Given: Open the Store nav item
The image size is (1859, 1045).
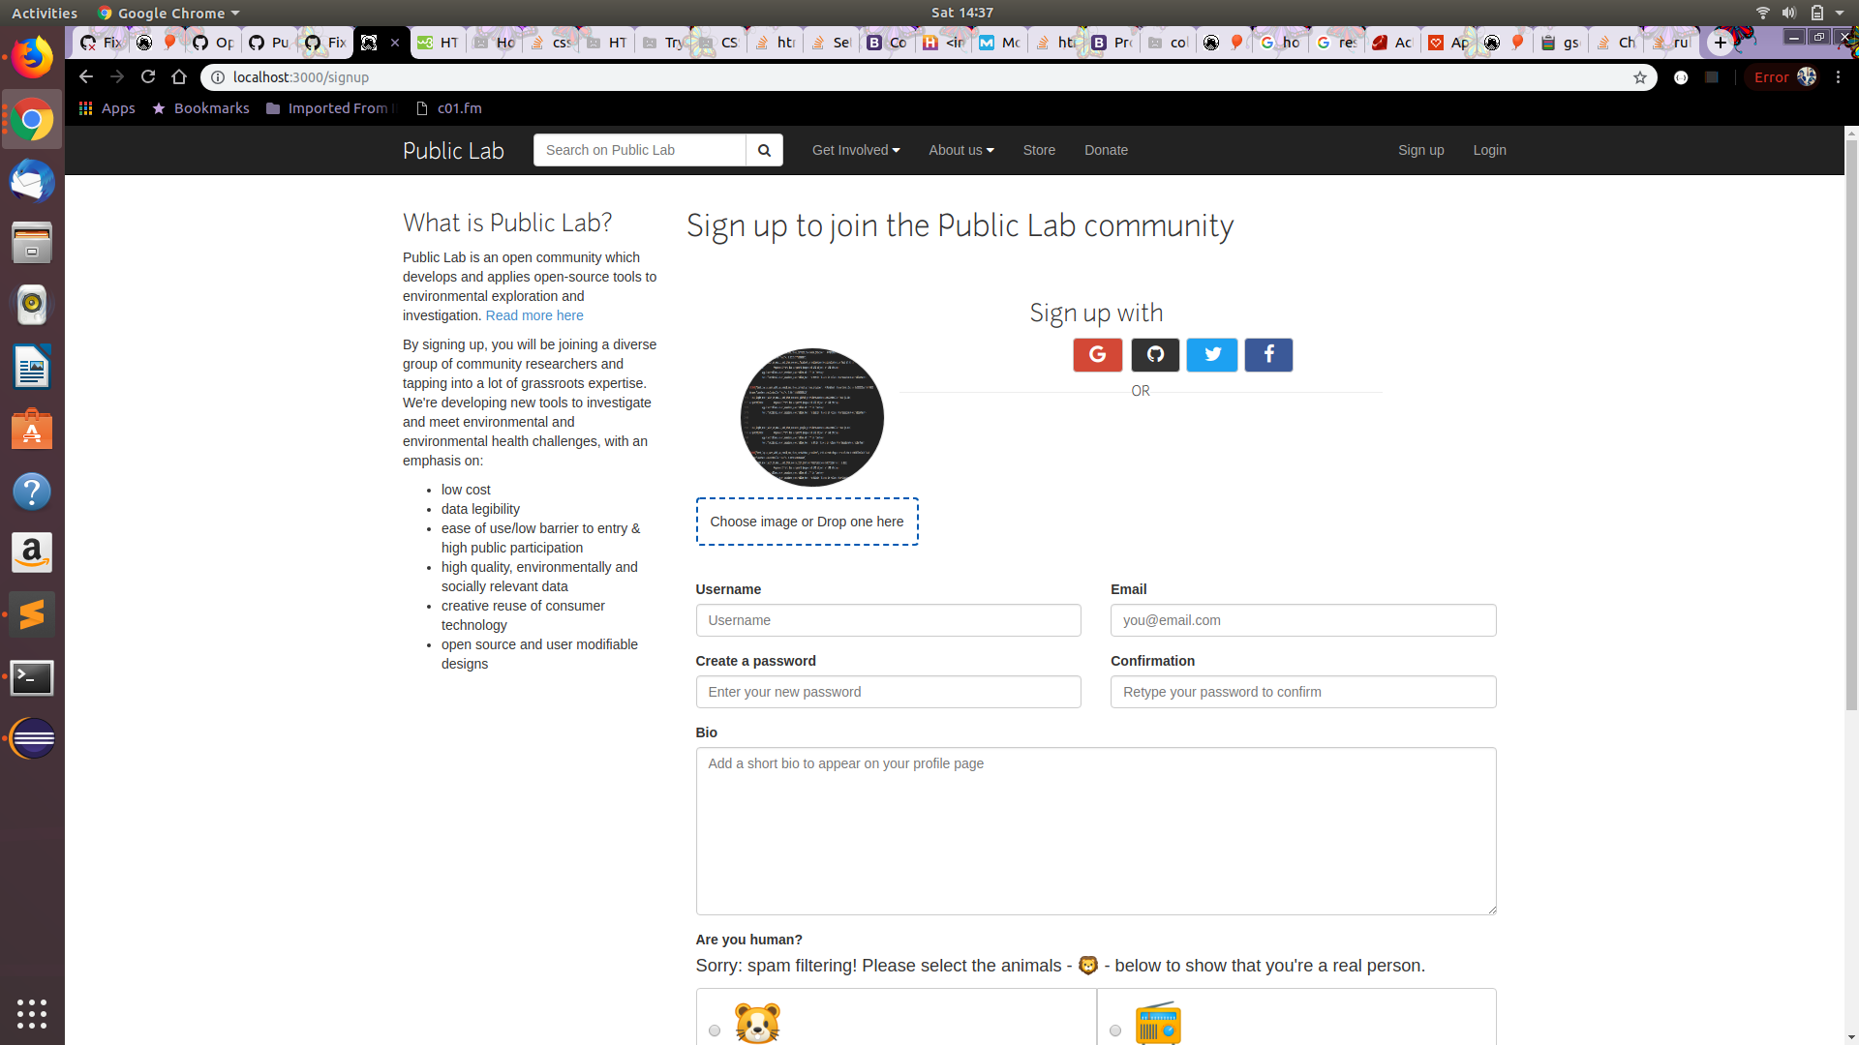Looking at the screenshot, I should 1039,150.
